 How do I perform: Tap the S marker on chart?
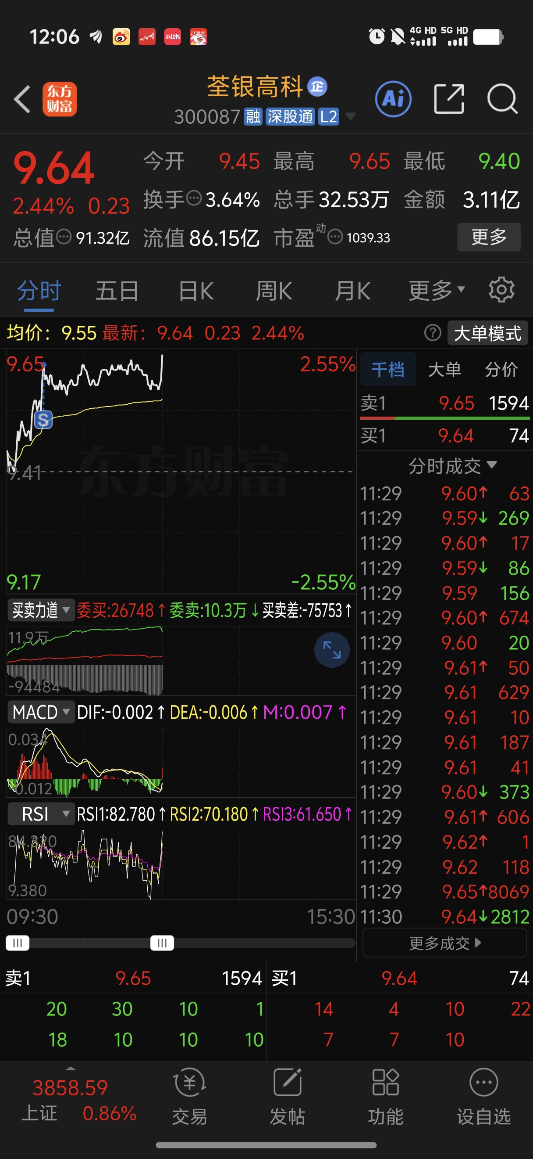[43, 420]
